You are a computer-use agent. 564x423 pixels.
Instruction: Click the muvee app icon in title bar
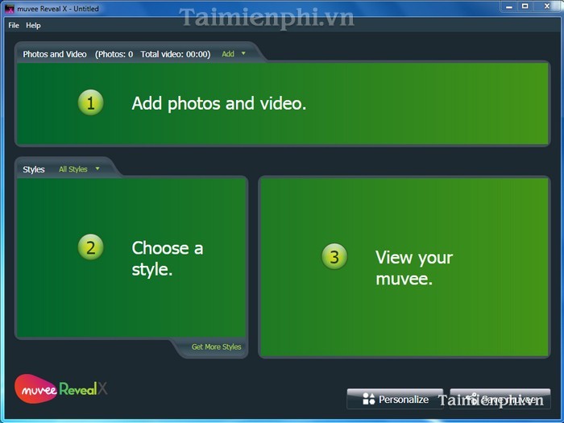click(x=10, y=9)
